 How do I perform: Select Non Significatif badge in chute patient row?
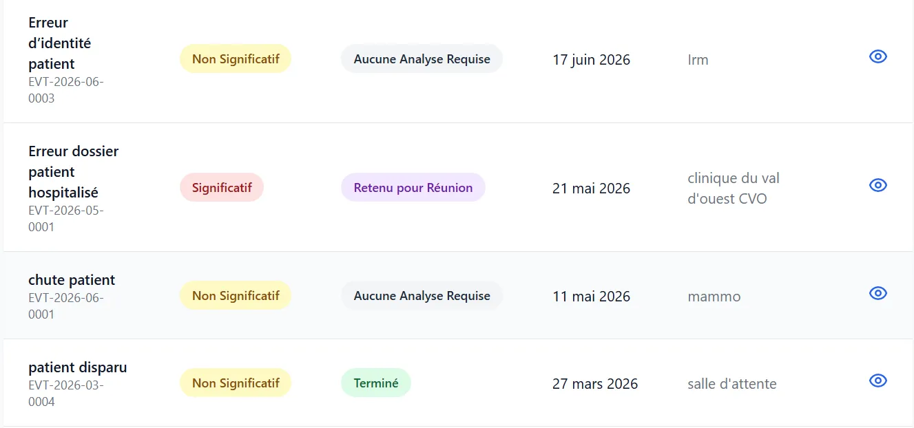point(236,296)
